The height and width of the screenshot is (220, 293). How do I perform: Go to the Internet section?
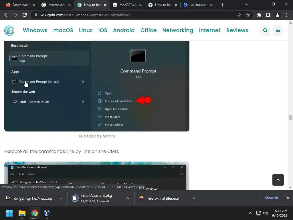point(210,30)
